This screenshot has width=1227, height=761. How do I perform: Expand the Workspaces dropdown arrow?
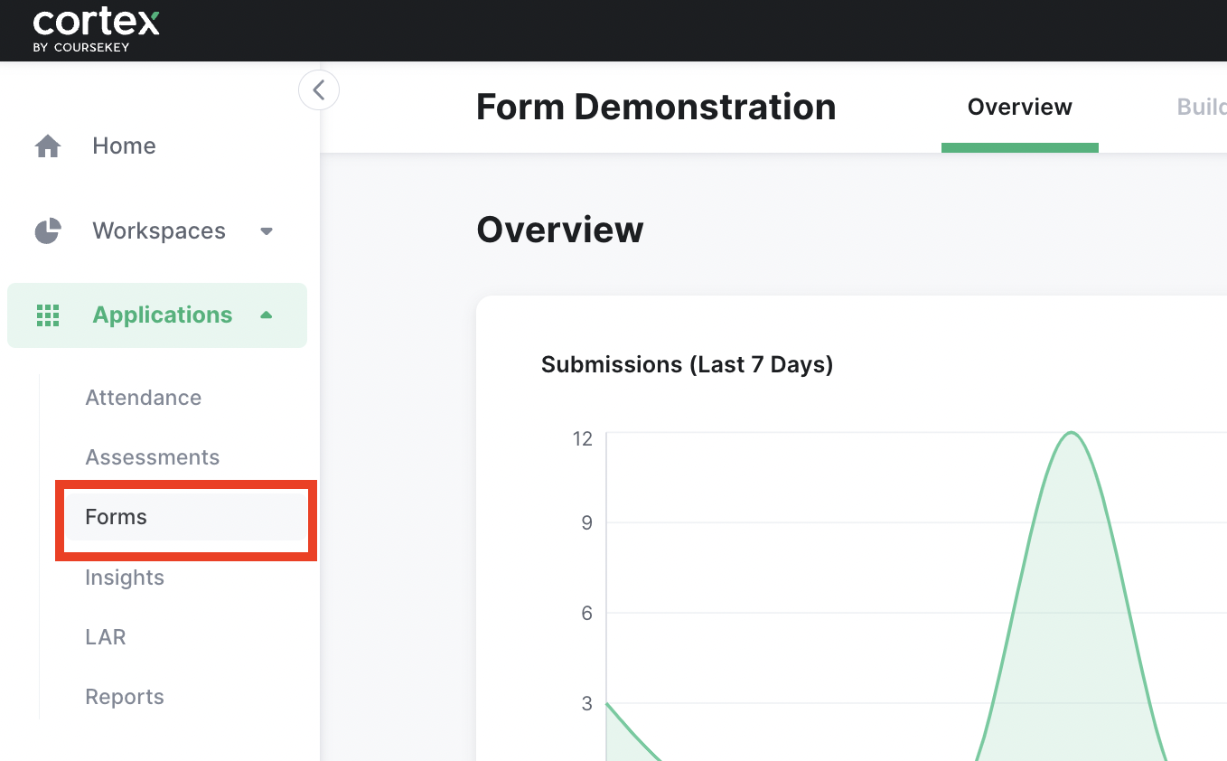pyautogui.click(x=267, y=230)
